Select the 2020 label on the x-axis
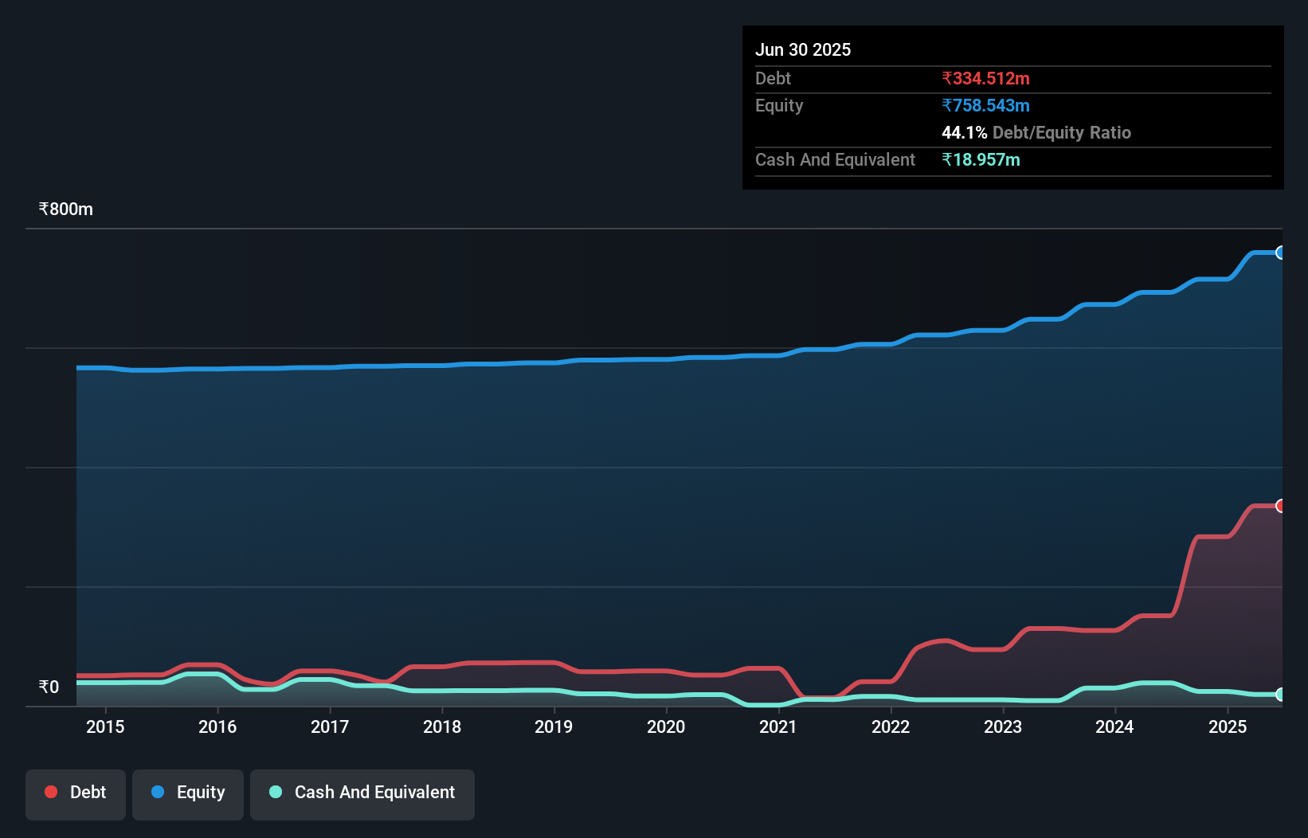The height and width of the screenshot is (838, 1308). [666, 726]
